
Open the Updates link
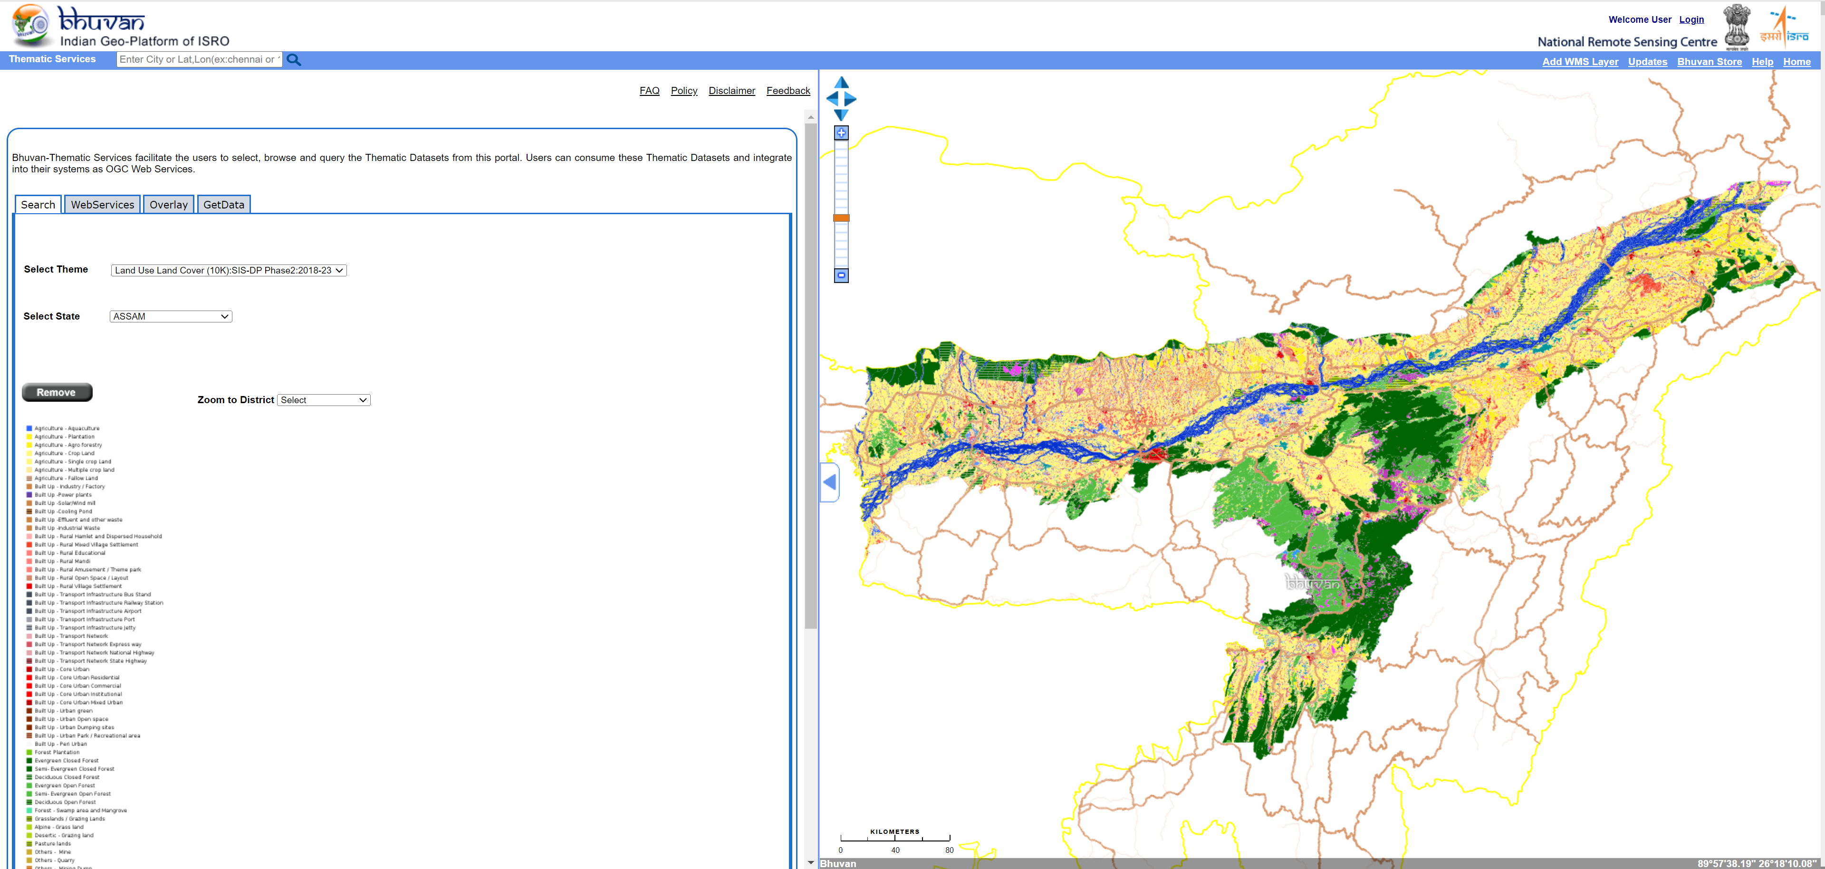coord(1647,62)
